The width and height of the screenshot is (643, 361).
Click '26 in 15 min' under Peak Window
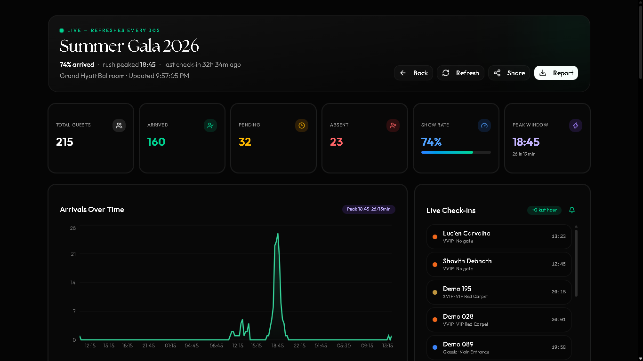click(524, 154)
